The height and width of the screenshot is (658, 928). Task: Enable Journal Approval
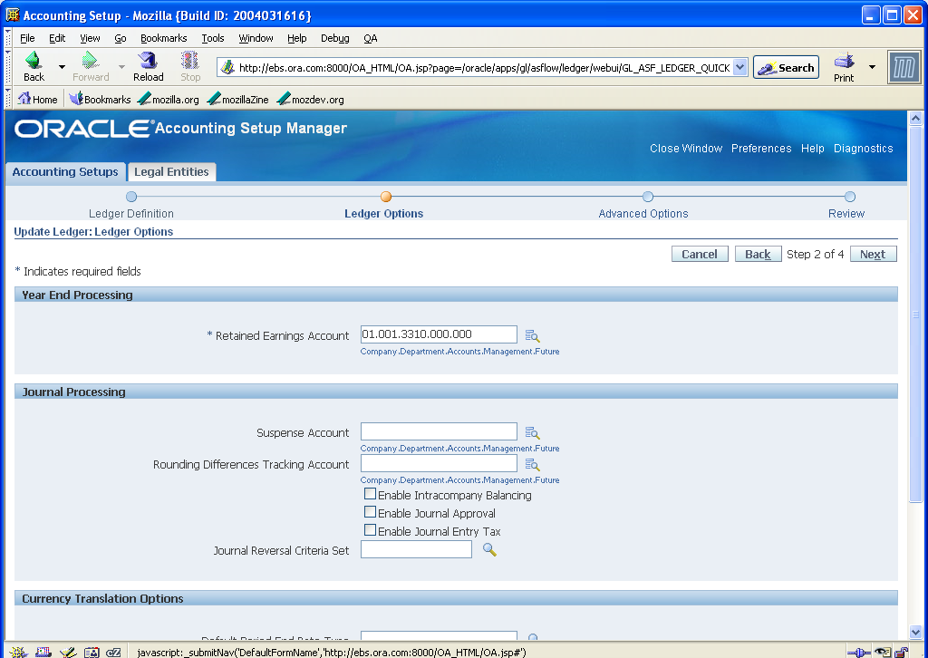click(x=371, y=512)
